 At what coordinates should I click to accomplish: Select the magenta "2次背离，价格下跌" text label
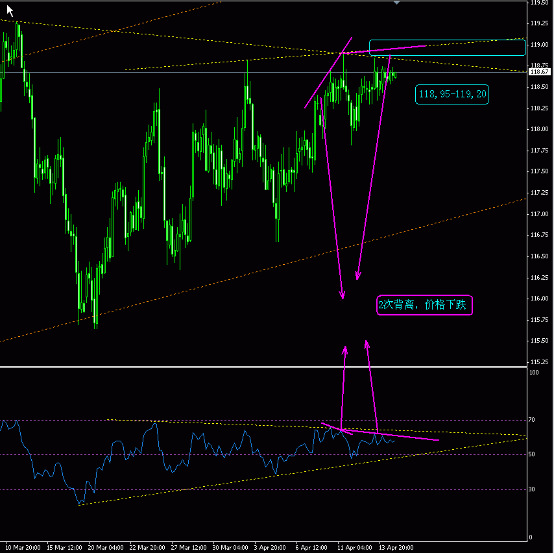coord(425,305)
